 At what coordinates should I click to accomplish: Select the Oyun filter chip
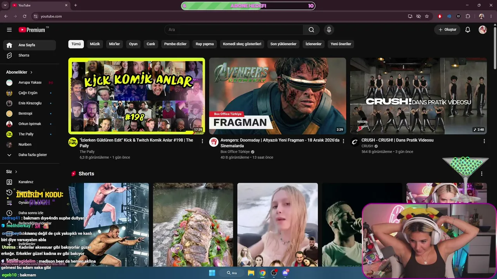click(x=133, y=44)
